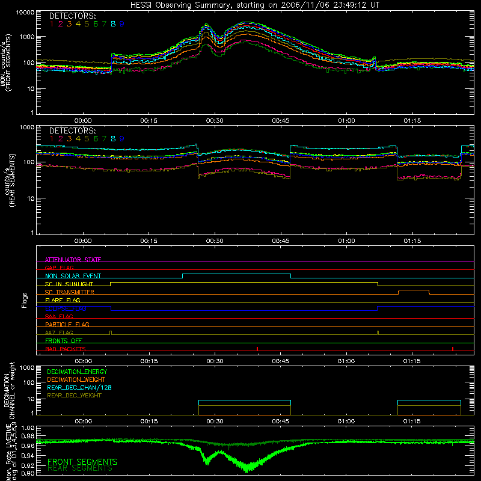Click the FLARE_FLAG label
Image resolution: width=481 pixels, height=481 pixels.
pos(63,300)
